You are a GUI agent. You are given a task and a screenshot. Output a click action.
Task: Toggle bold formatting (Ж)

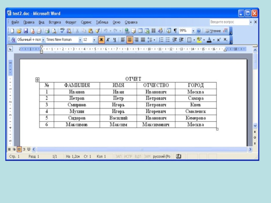(101, 40)
